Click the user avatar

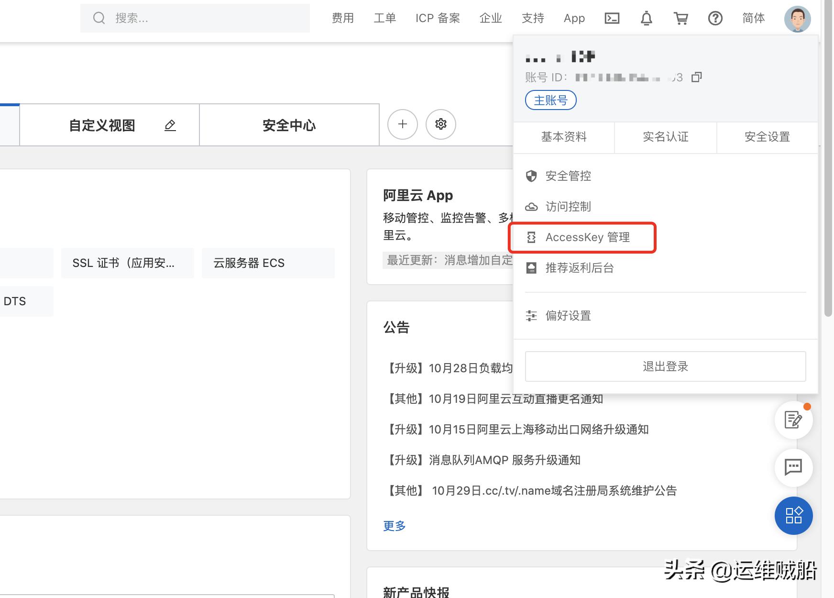click(798, 18)
